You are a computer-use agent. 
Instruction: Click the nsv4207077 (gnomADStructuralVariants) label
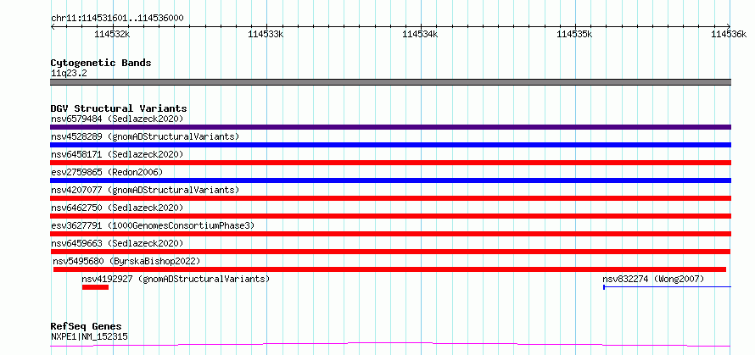(x=145, y=190)
